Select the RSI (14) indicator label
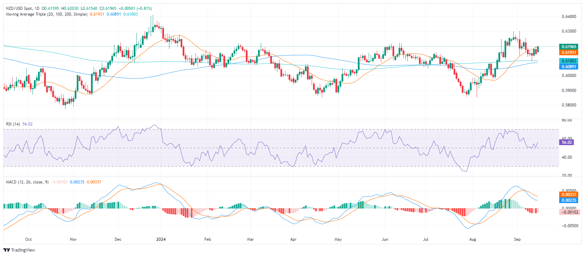Image resolution: width=585 pixels, height=256 pixels. pos(13,124)
